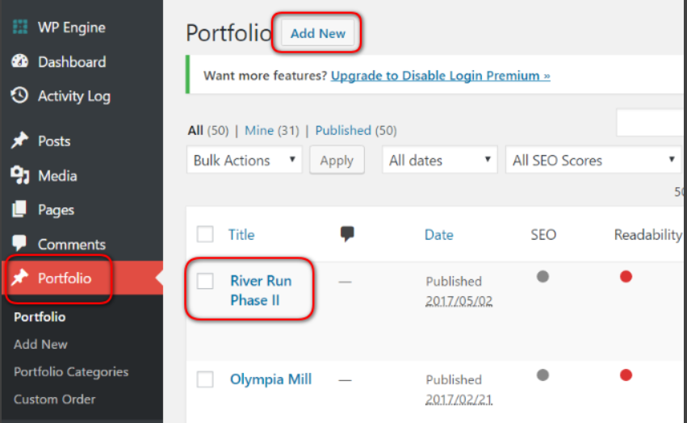Click the red readability dot for River Run
This screenshot has width=687, height=423.
[626, 277]
